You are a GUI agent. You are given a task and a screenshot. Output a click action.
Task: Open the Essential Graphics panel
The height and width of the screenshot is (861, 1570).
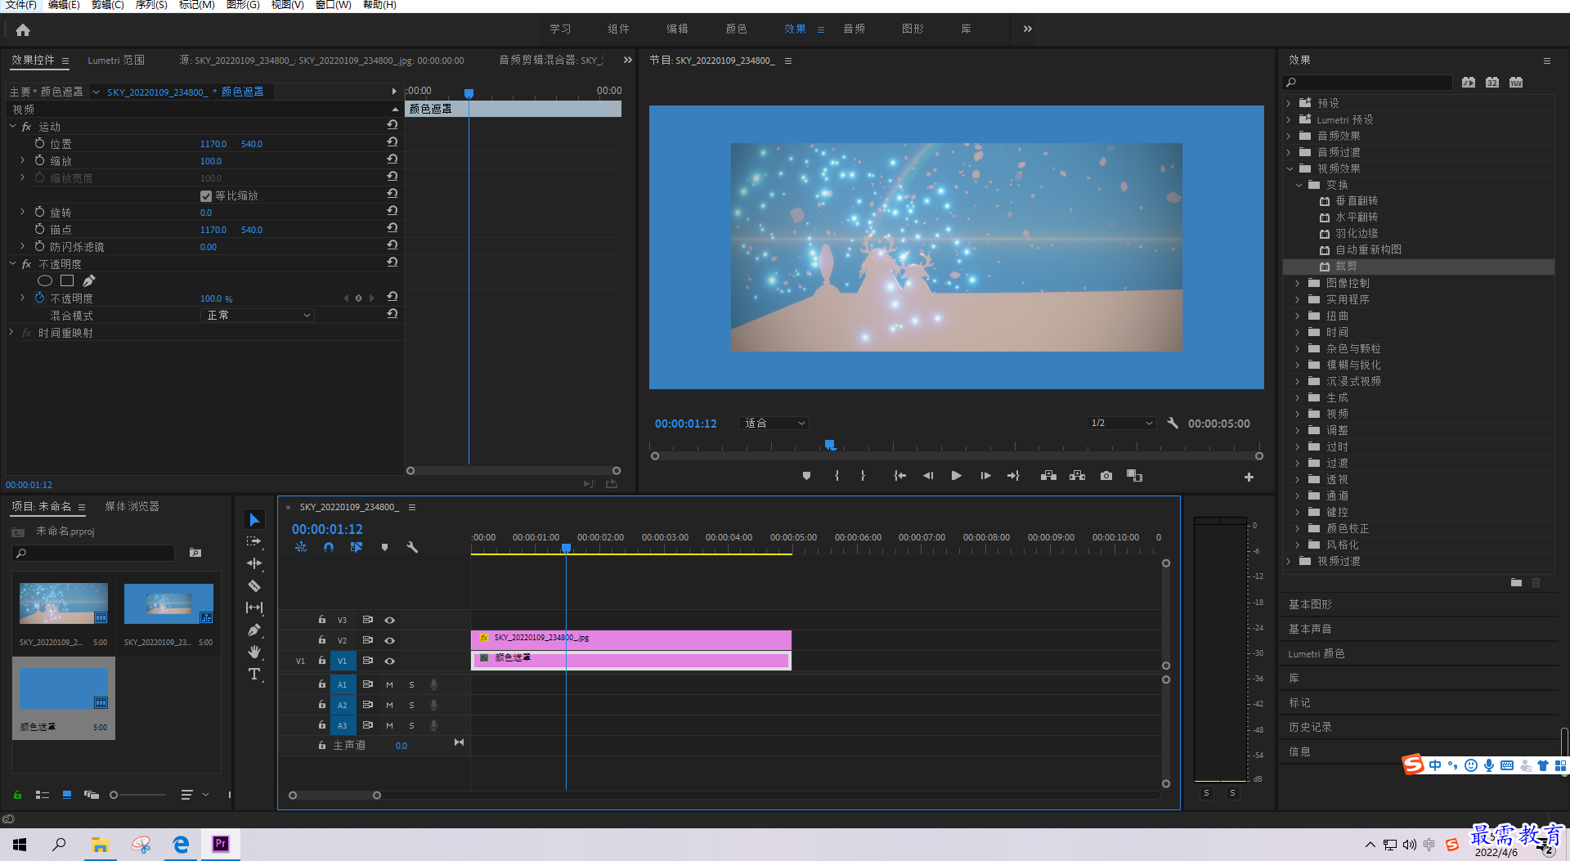tap(1310, 604)
